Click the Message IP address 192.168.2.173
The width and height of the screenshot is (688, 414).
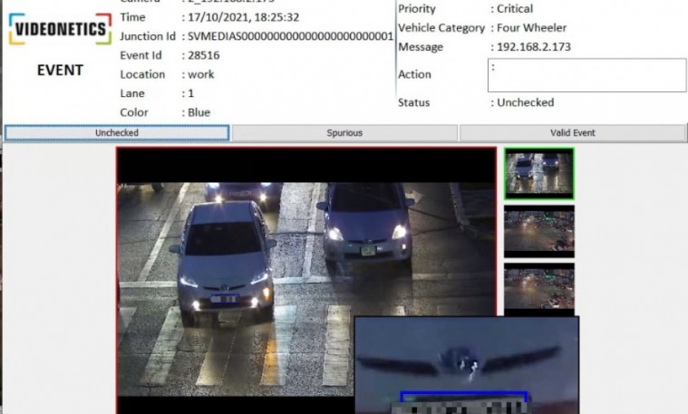[x=534, y=47]
